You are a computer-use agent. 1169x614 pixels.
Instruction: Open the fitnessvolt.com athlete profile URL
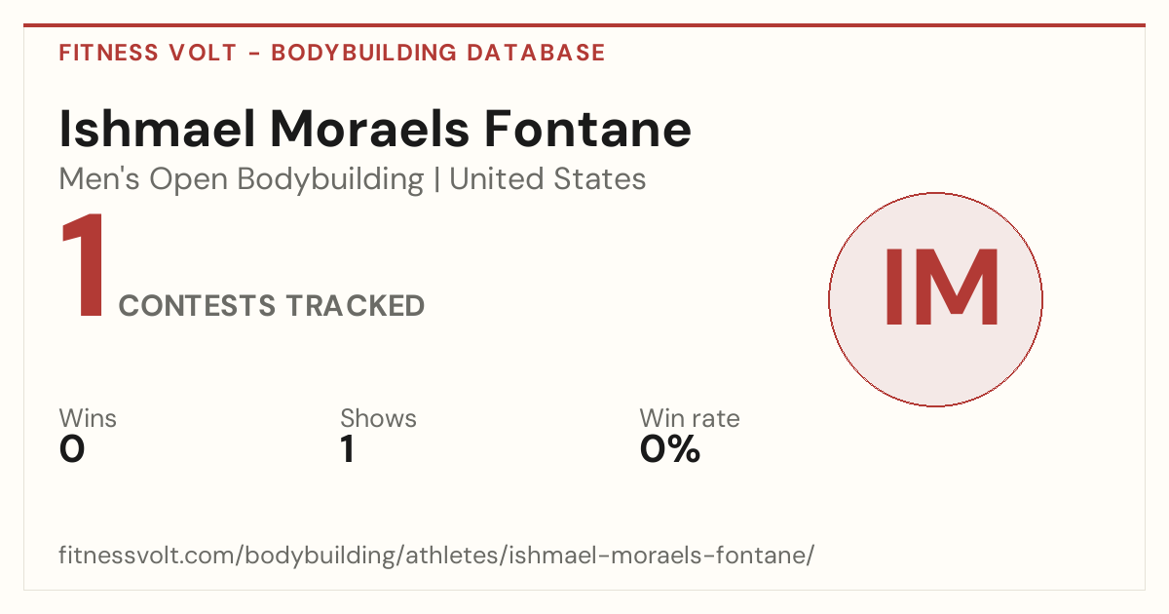[x=436, y=556]
